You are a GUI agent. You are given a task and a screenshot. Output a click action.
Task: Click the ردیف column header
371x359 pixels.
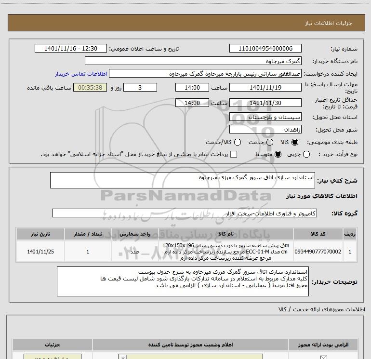tap(350, 234)
